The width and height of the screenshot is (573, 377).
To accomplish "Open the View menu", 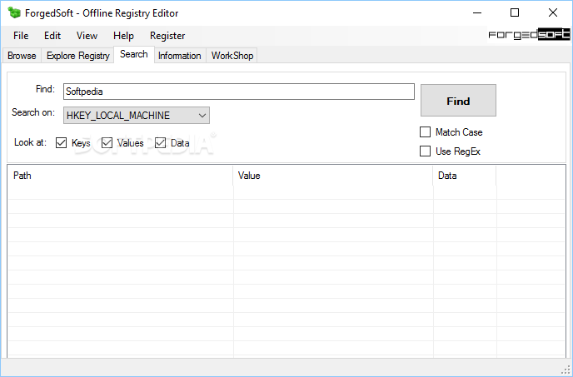I will click(x=87, y=36).
